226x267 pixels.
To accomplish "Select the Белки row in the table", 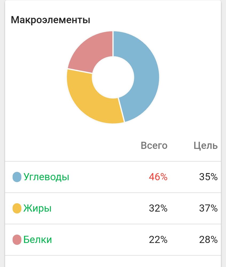I will point(80,239).
